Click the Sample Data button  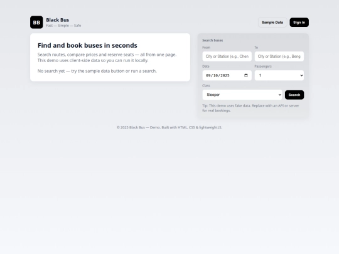pos(272,23)
